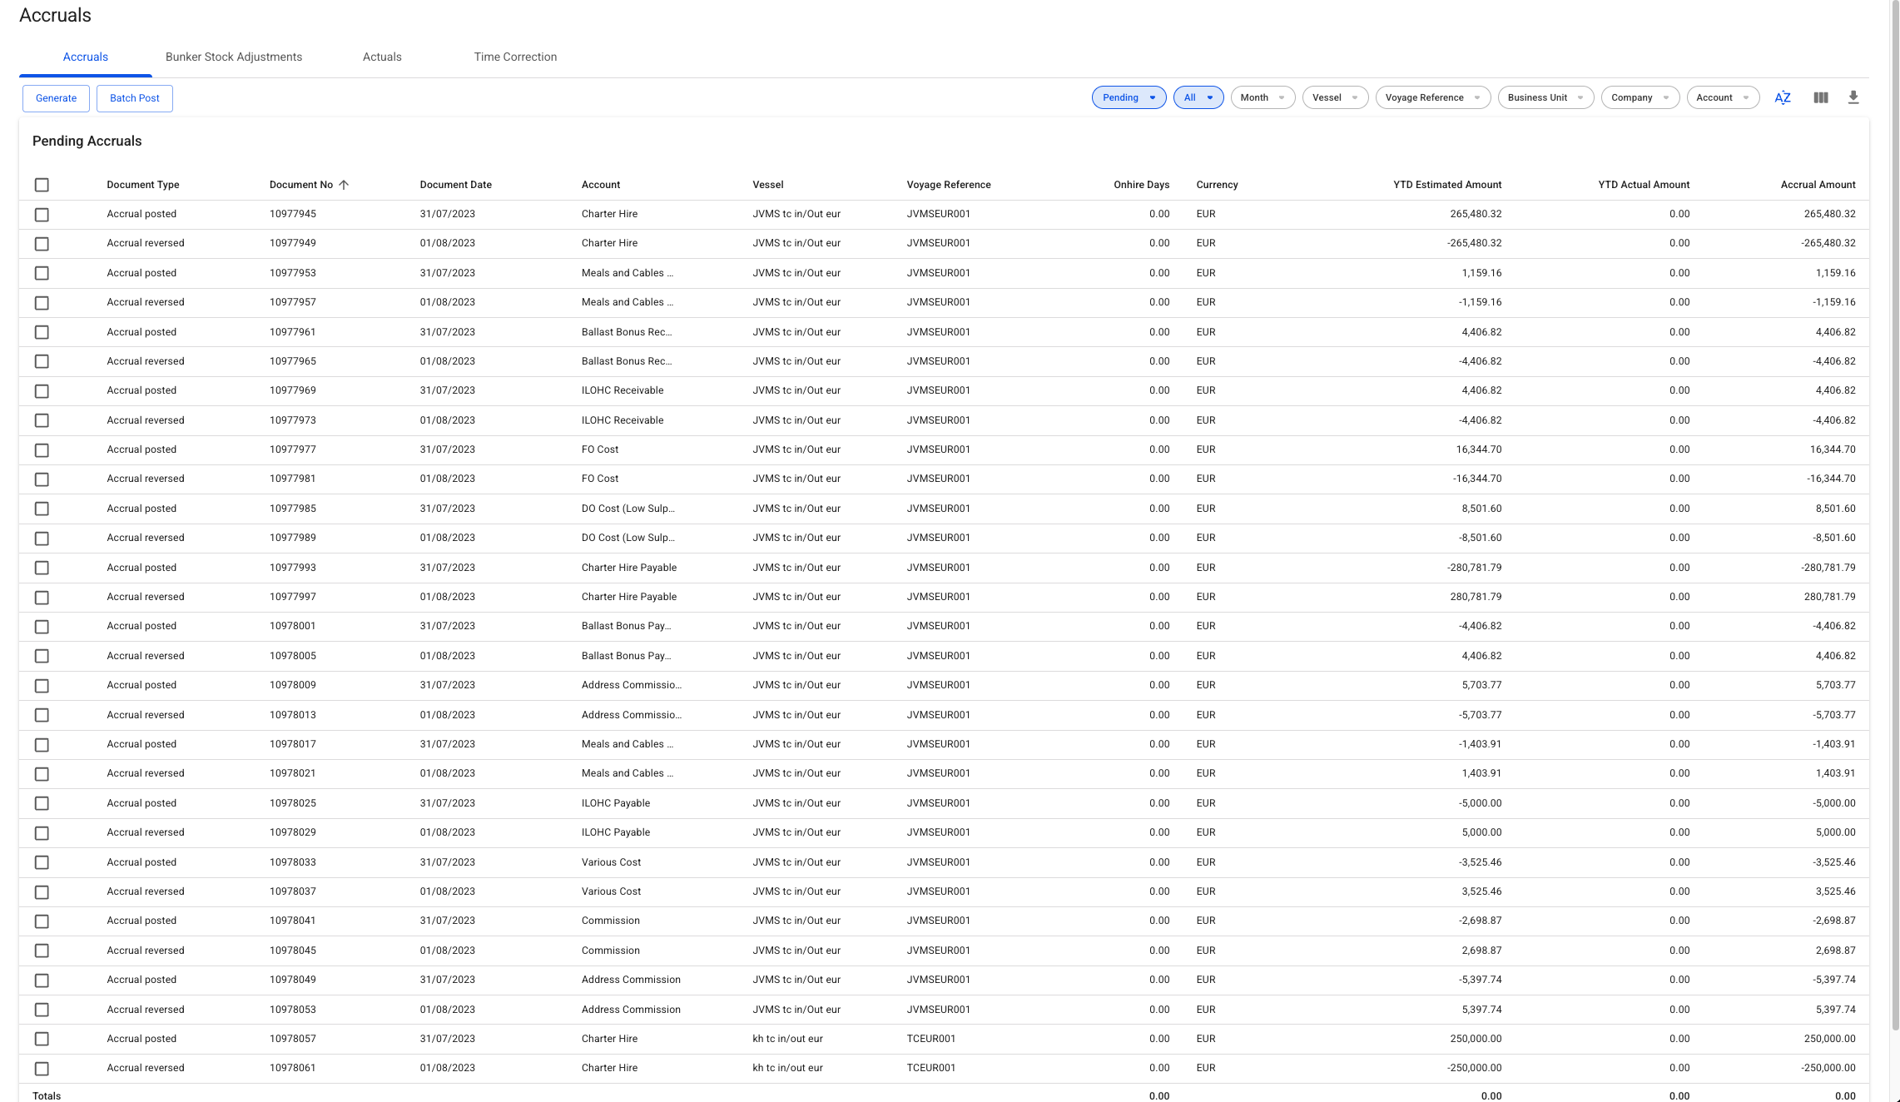
Task: Click the vertical page scrollbar
Action: 1894,499
